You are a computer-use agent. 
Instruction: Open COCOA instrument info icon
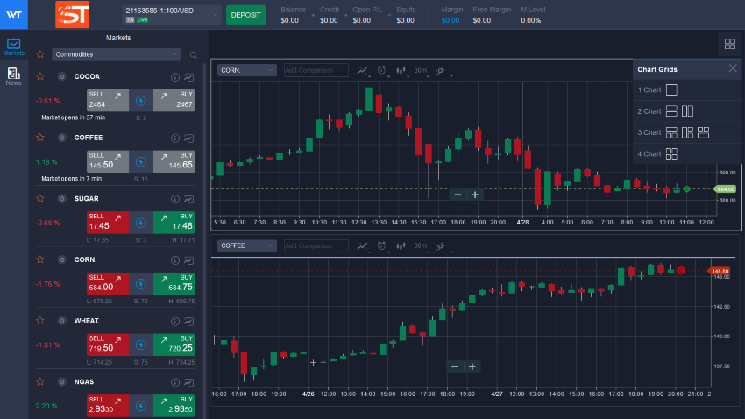[x=175, y=77]
